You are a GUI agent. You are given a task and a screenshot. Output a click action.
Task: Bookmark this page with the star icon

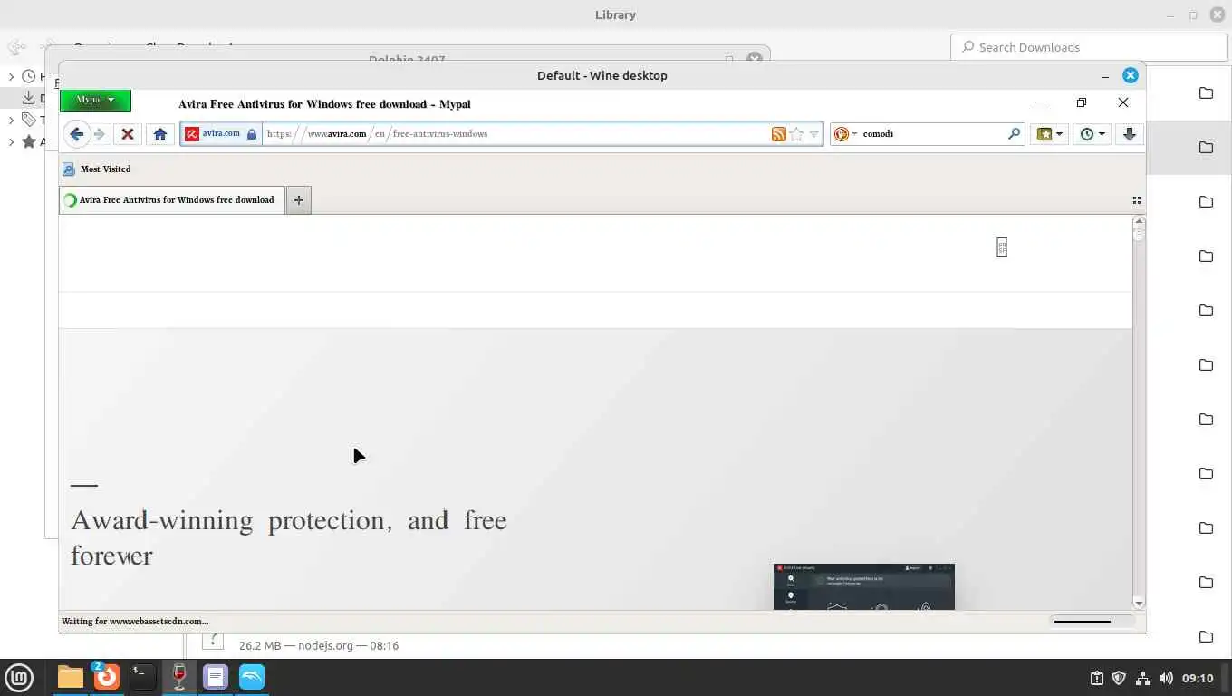pos(796,134)
